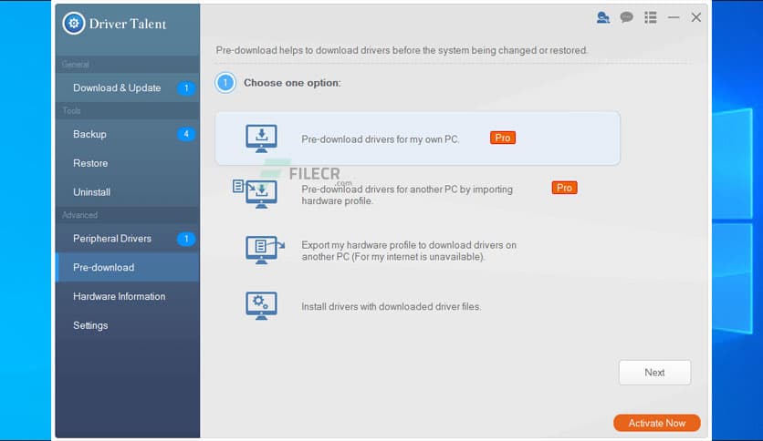Click the Download & Update count badge

(186, 87)
